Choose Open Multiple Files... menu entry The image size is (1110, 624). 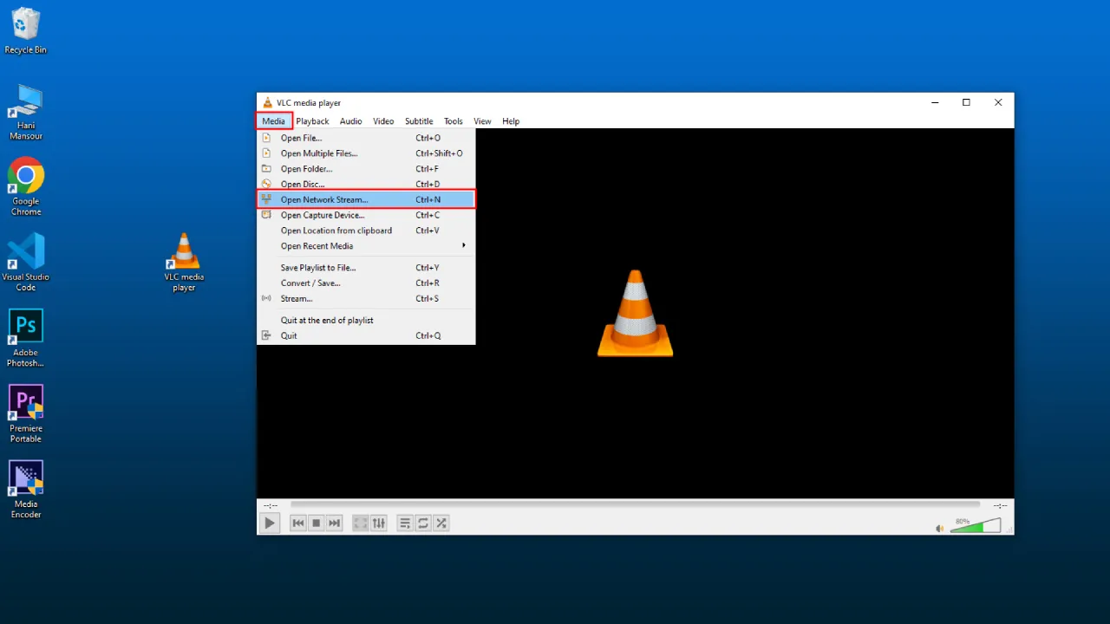click(366, 153)
